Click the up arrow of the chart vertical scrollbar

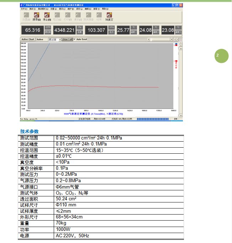tap(181, 49)
